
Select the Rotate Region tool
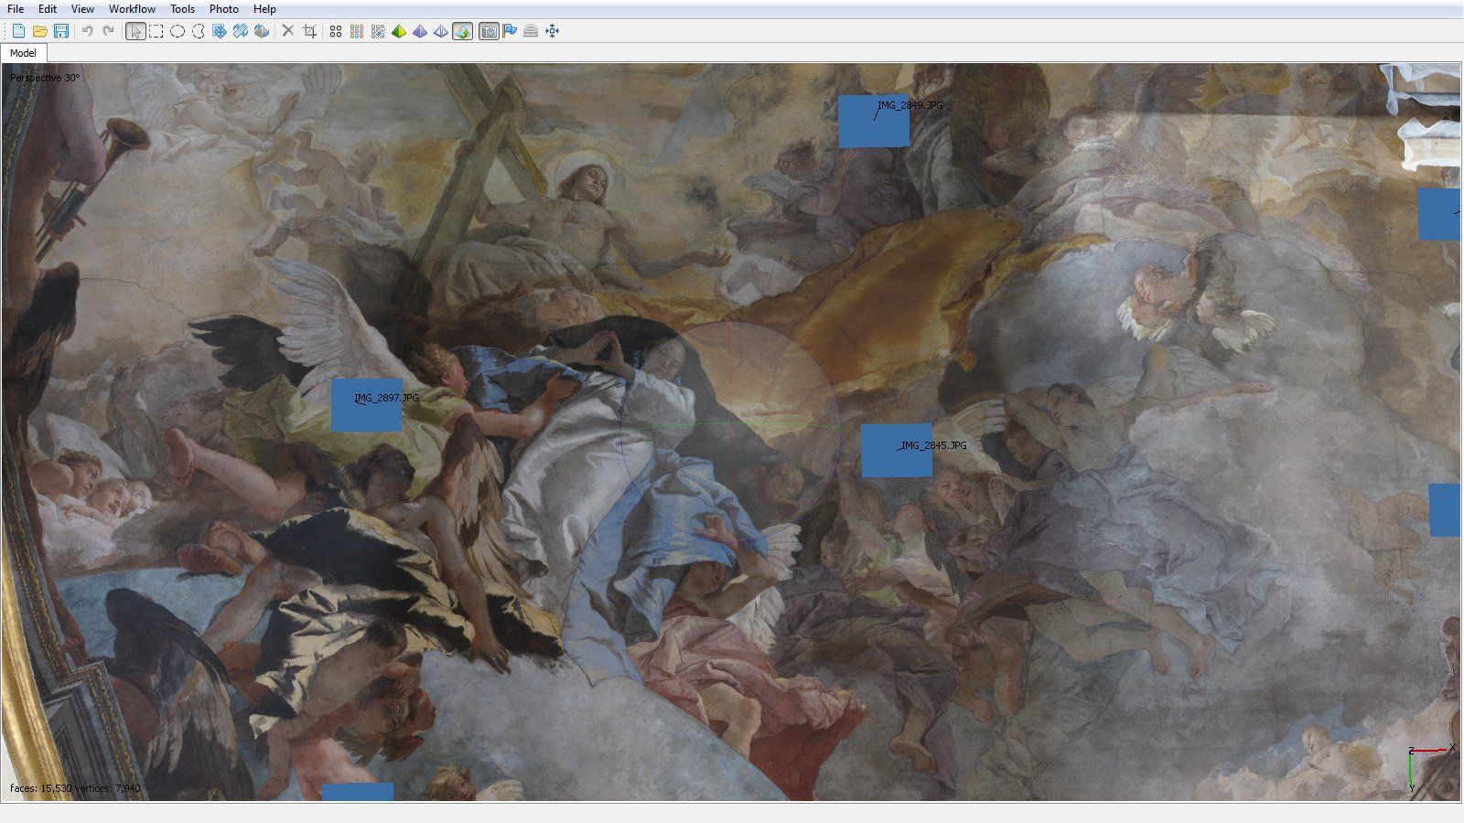click(241, 31)
